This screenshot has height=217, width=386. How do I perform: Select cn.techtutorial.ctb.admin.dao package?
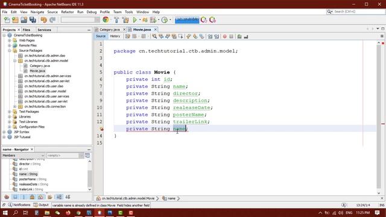(45, 55)
